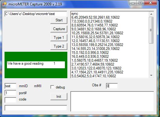
Task: Click the wide empty field below the code field
Action: (x=36, y=108)
